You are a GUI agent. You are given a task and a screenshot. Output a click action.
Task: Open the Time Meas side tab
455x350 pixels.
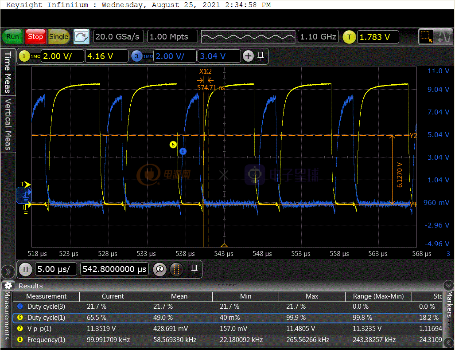pos(8,72)
